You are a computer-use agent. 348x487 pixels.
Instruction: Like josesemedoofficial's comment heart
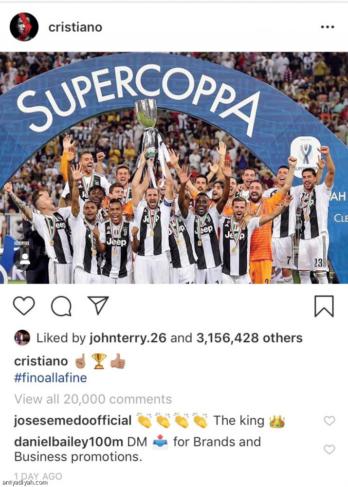click(330, 421)
